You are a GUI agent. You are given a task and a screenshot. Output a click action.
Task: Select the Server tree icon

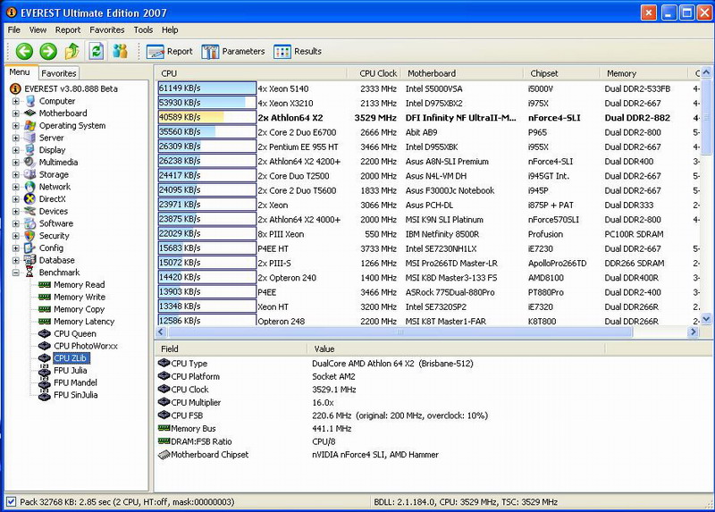click(30, 138)
